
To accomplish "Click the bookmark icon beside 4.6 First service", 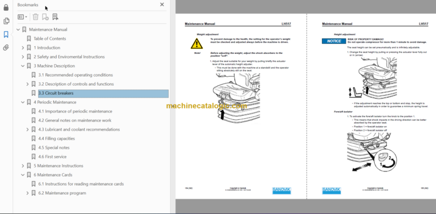I will click(x=33, y=157).
